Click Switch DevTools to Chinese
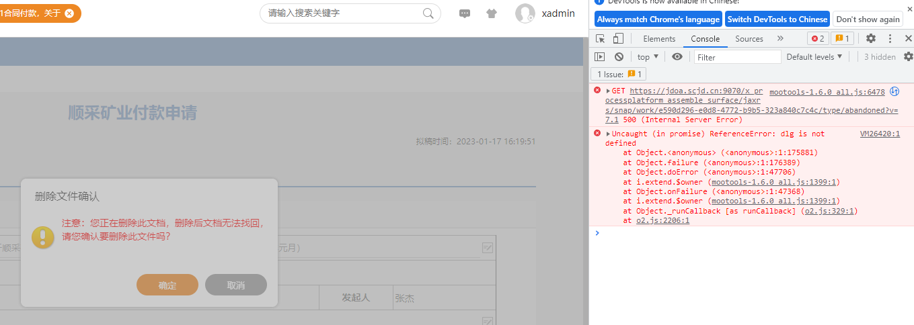 point(777,19)
